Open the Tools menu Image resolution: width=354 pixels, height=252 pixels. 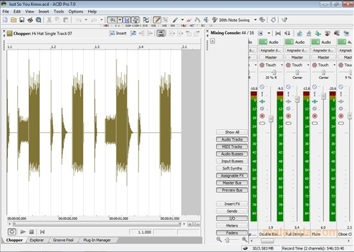pyautogui.click(x=59, y=12)
